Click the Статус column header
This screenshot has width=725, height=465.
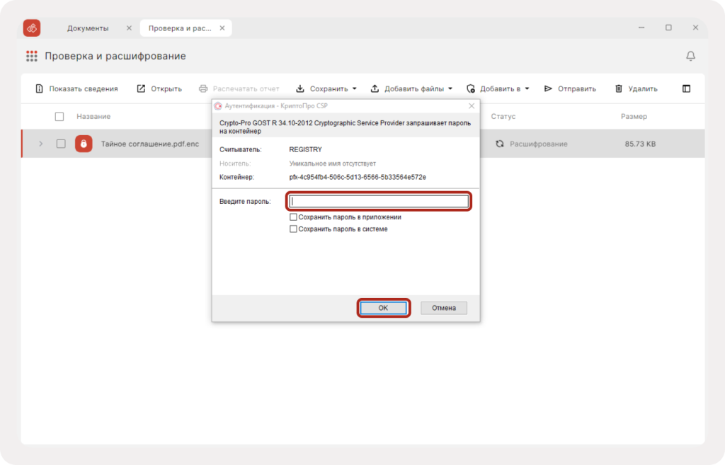[503, 117]
